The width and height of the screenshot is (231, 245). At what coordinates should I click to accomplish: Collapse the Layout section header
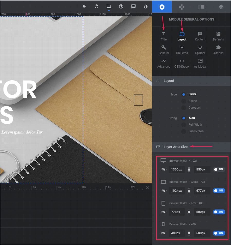pos(169,81)
